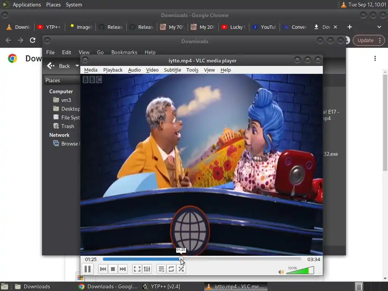Viewport: 388px width, 291px height.
Task: Skip to next media in VLC
Action: 123,269
